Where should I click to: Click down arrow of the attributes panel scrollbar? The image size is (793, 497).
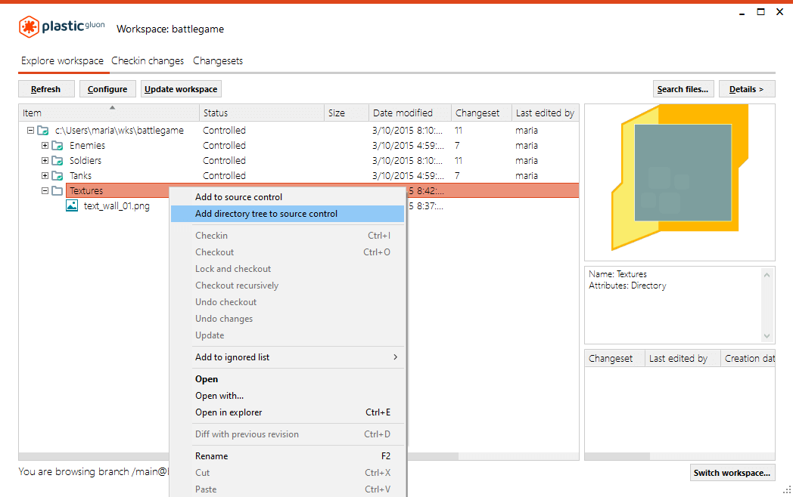(x=767, y=336)
